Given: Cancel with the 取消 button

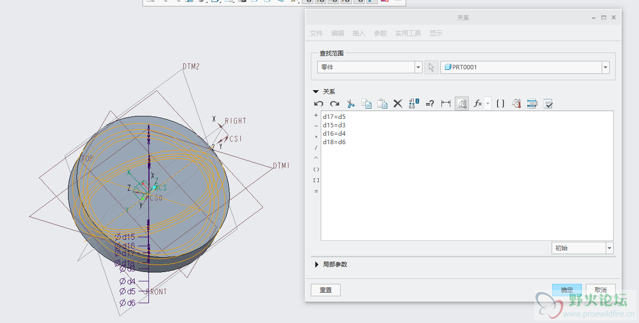Looking at the screenshot, I should [601, 290].
